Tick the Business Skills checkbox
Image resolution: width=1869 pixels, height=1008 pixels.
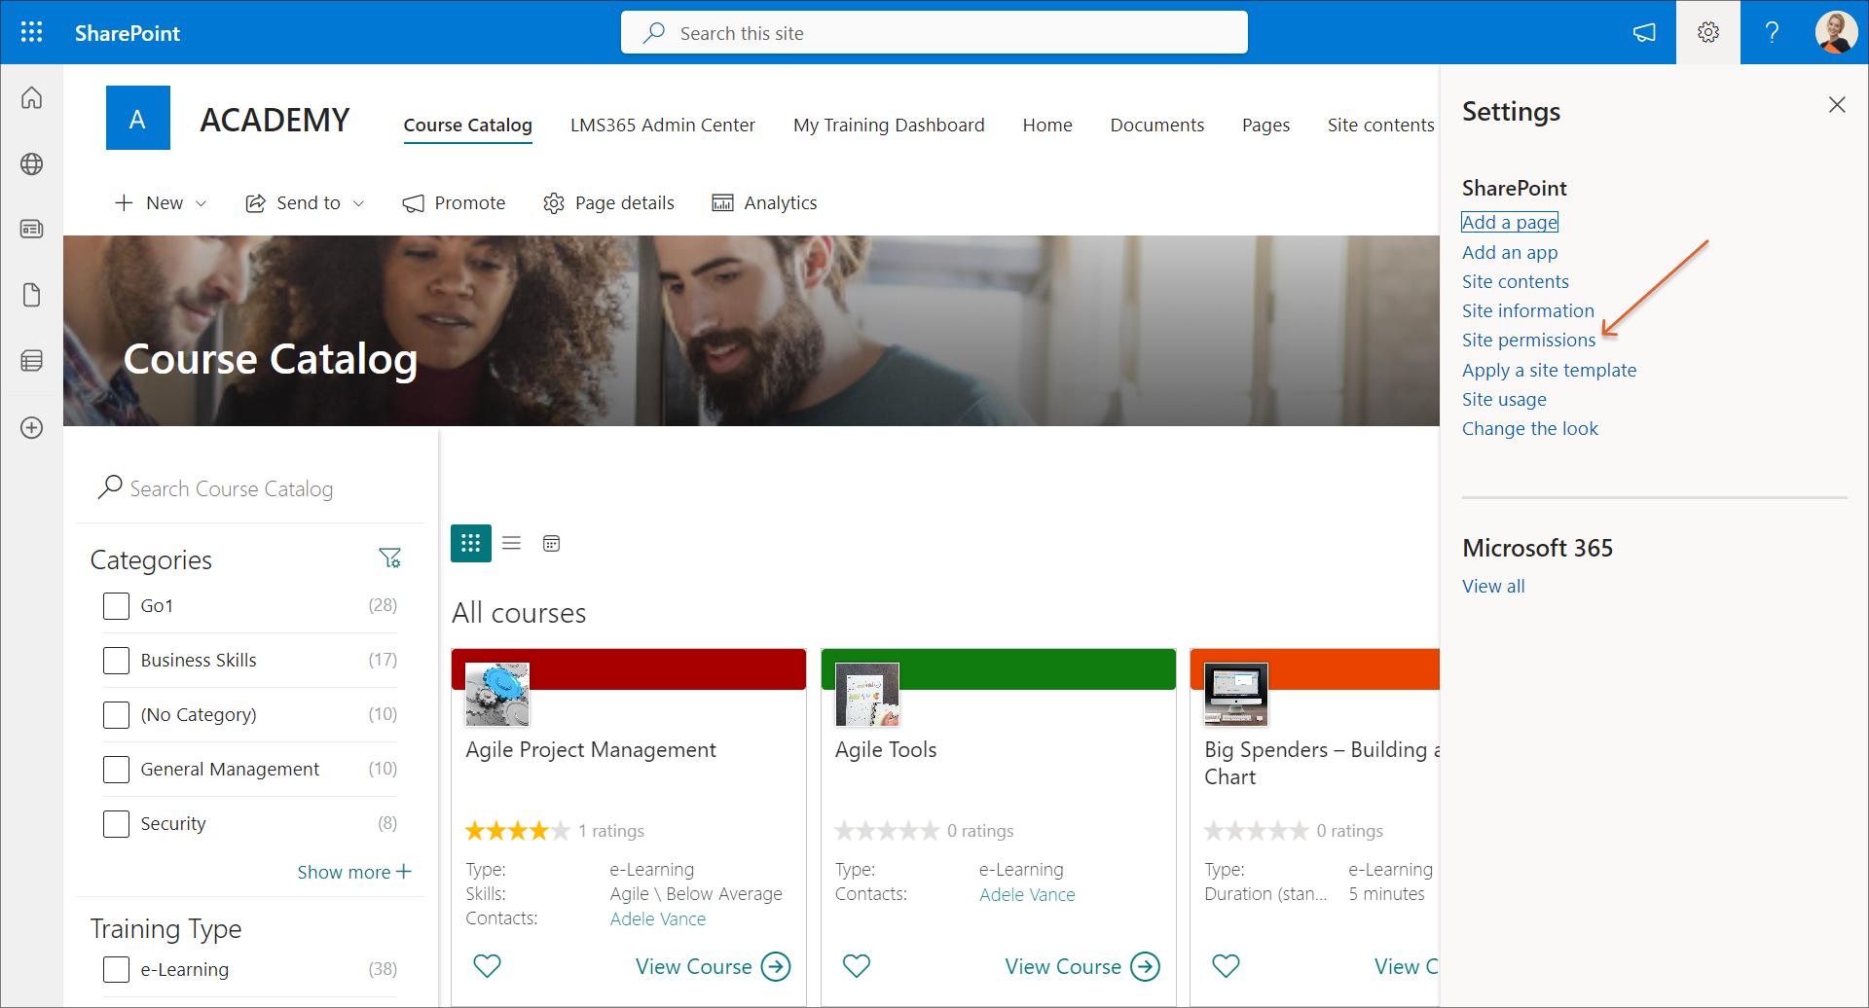[x=116, y=661]
